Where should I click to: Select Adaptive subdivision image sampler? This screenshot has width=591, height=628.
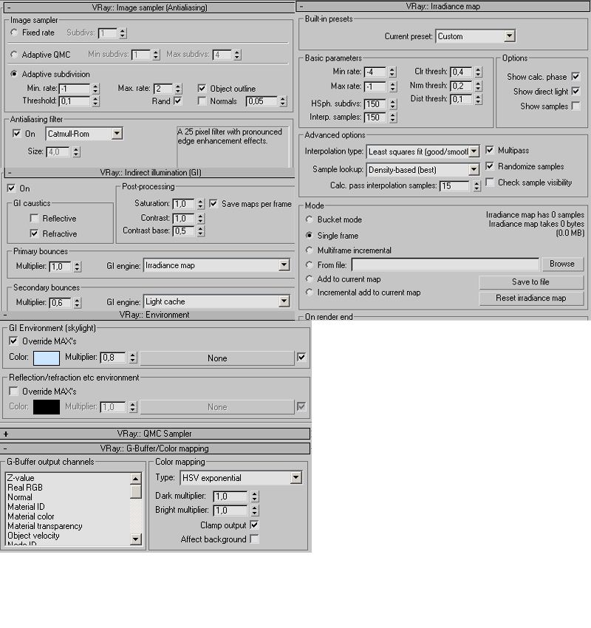[15, 74]
